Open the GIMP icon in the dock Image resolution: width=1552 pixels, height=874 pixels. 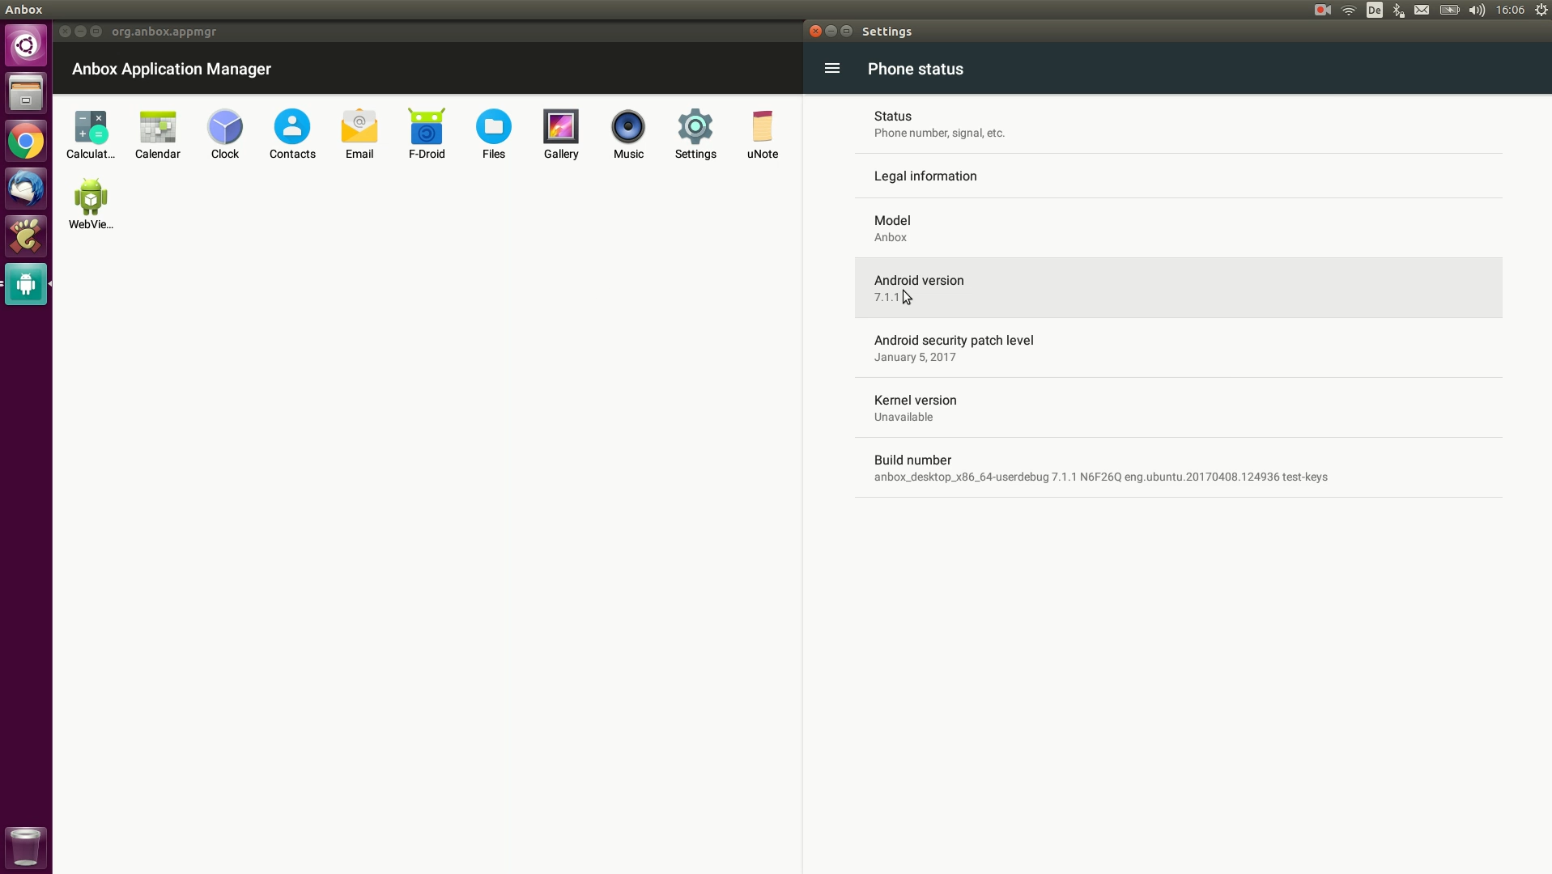(x=26, y=237)
